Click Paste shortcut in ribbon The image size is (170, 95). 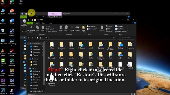[51, 31]
